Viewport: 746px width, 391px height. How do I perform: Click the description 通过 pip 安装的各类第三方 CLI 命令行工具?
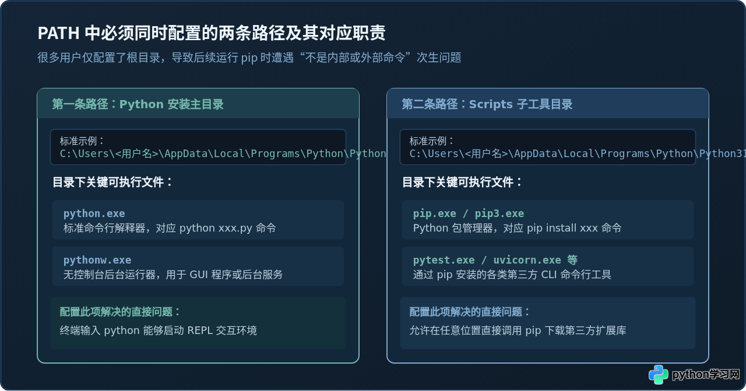pyautogui.click(x=512, y=275)
